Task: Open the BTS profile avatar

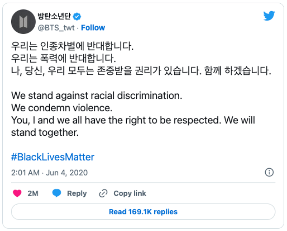Action: [23, 22]
